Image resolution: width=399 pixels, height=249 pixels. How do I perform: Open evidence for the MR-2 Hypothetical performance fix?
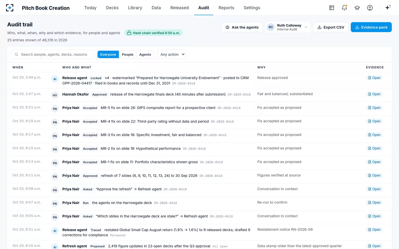374,148
